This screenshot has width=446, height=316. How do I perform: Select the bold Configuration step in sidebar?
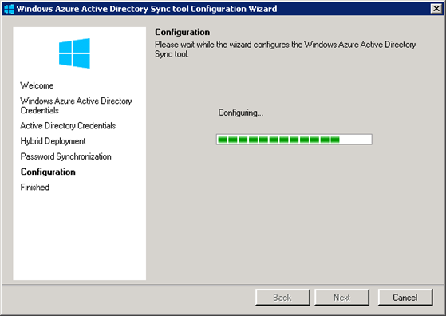[x=48, y=172]
